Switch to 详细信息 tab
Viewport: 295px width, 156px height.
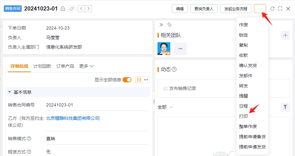click(19, 66)
